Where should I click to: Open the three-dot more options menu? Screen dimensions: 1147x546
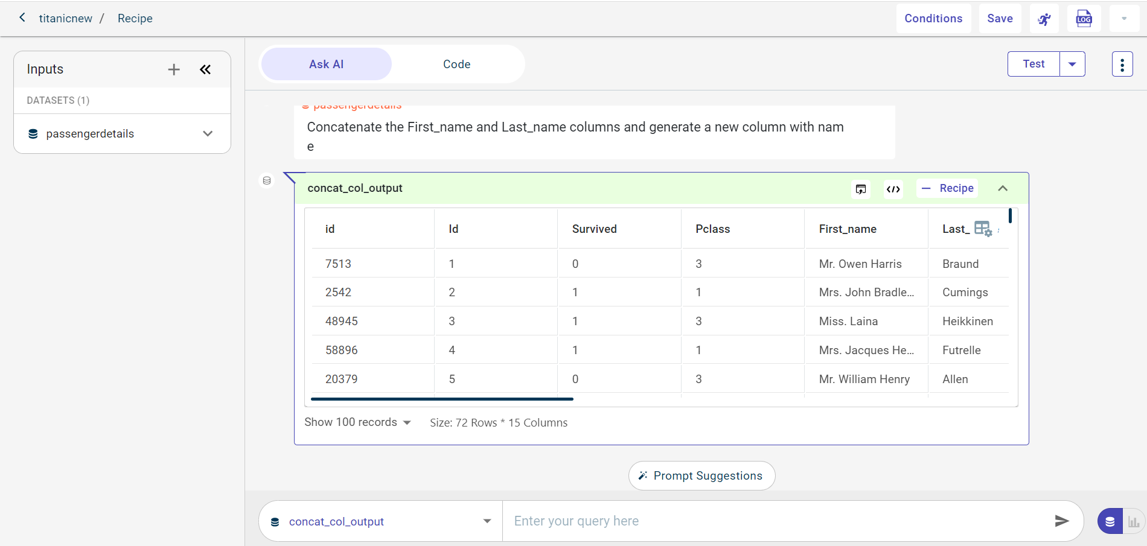1122,64
